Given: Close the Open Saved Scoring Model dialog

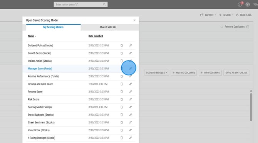Looking at the screenshot, I should [134, 20].
